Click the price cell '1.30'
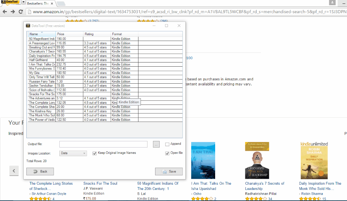Image resolution: width=347 pixels, height=201 pixels. (69, 82)
